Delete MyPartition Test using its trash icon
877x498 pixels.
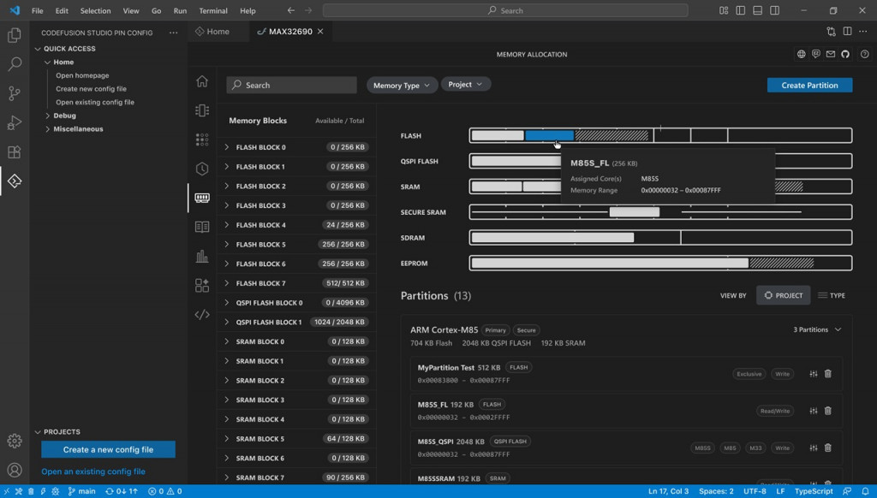pos(826,374)
